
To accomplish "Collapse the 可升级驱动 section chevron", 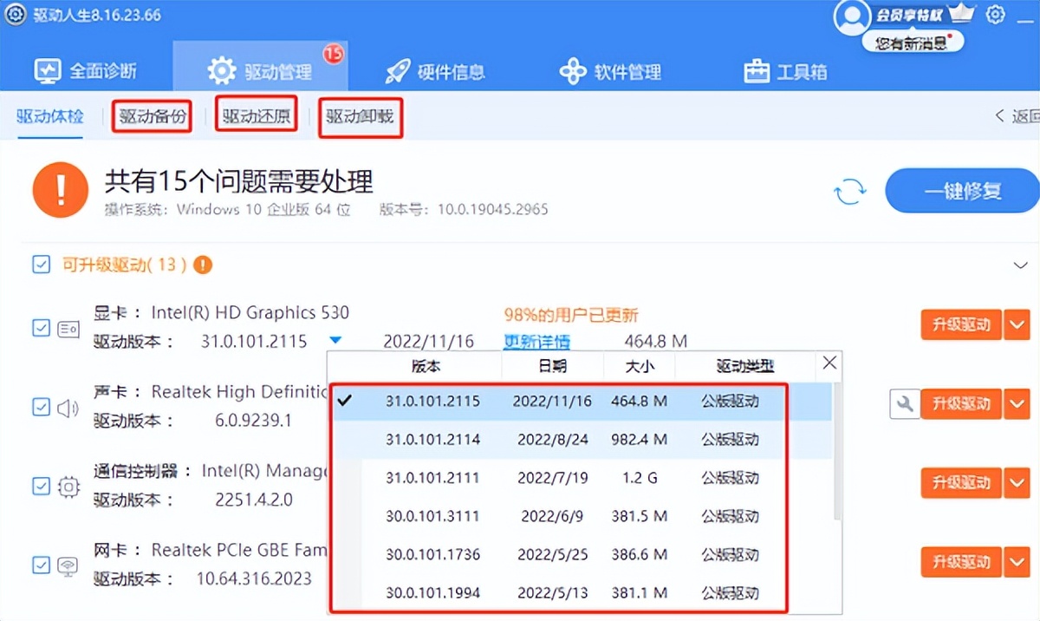I will [1019, 265].
